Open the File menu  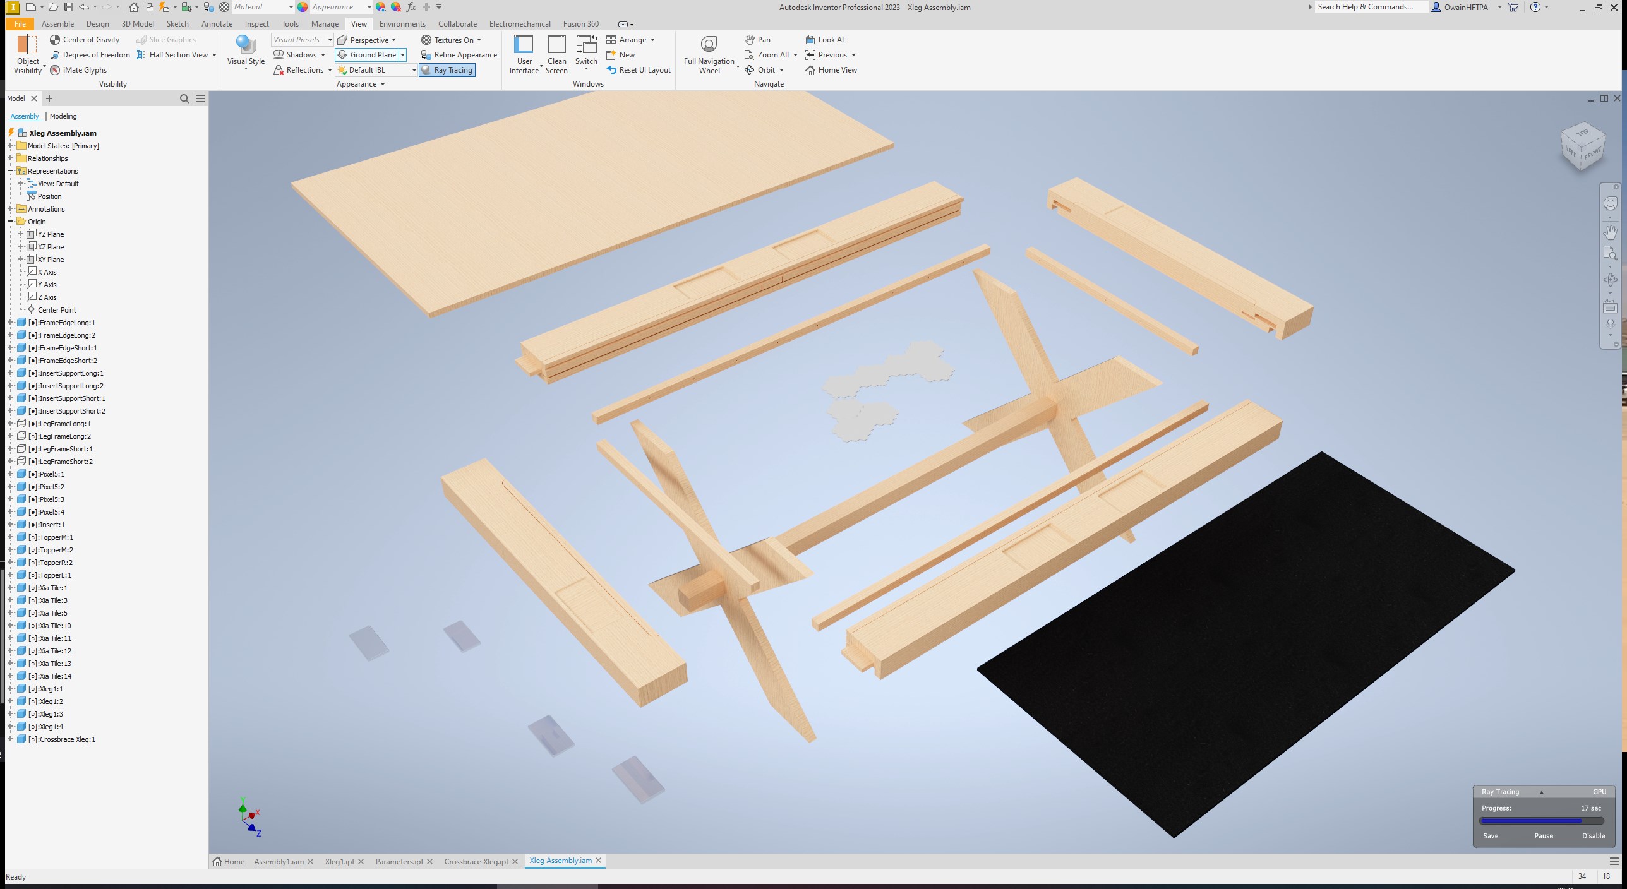pos(20,24)
